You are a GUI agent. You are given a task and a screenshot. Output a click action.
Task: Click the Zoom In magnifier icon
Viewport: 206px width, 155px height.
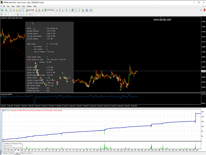tap(66, 10)
